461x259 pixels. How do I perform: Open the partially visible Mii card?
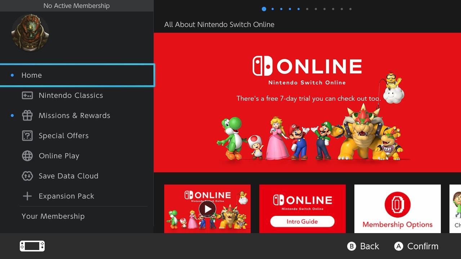455,209
